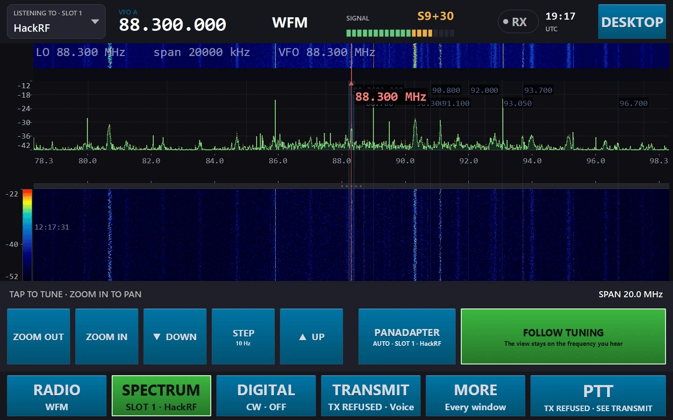This screenshot has width=673, height=420.
Task: Click the 92.000 station bookmark label
Action: (x=484, y=91)
